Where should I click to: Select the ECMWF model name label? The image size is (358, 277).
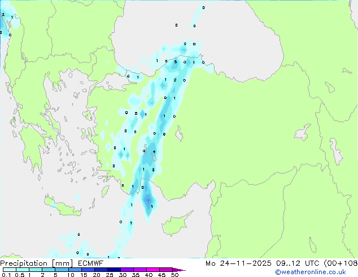tap(91, 263)
